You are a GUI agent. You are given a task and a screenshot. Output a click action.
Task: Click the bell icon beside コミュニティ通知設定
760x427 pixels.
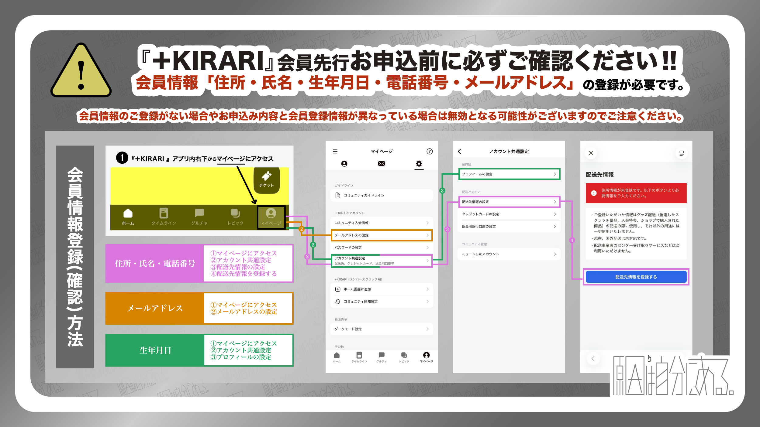[338, 302]
